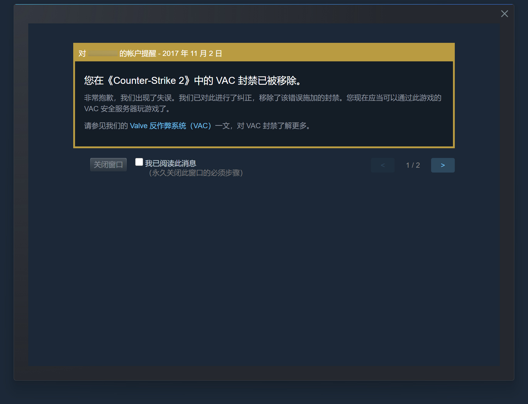Click the Counter-Strike 2 game title text
The image size is (528, 404).
pyautogui.click(x=149, y=80)
